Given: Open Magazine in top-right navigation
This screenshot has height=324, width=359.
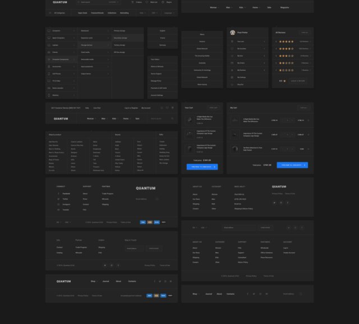Looking at the screenshot, I should coord(284,7).
